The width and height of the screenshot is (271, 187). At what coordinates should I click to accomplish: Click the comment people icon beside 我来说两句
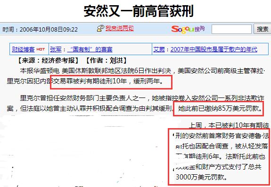click(100, 28)
